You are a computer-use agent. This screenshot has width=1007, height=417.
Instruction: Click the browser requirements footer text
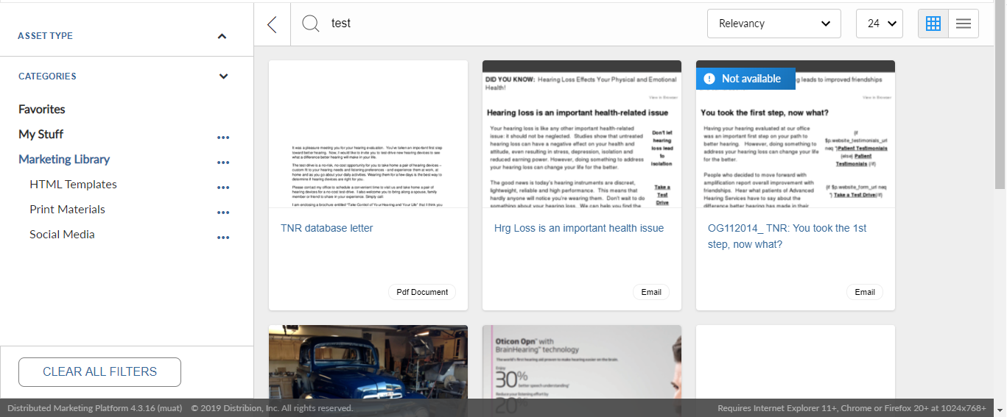click(852, 408)
